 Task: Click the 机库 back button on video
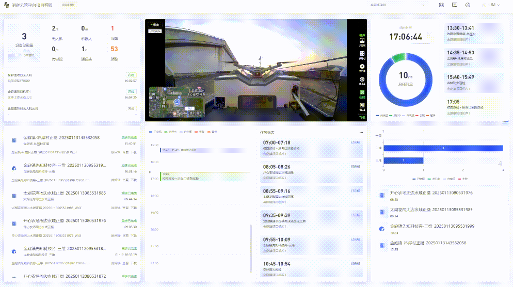(x=155, y=24)
